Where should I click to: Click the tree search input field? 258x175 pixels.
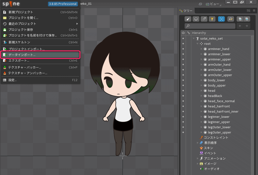pyautogui.click(x=210, y=26)
